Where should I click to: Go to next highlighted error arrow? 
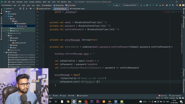click(181, 12)
